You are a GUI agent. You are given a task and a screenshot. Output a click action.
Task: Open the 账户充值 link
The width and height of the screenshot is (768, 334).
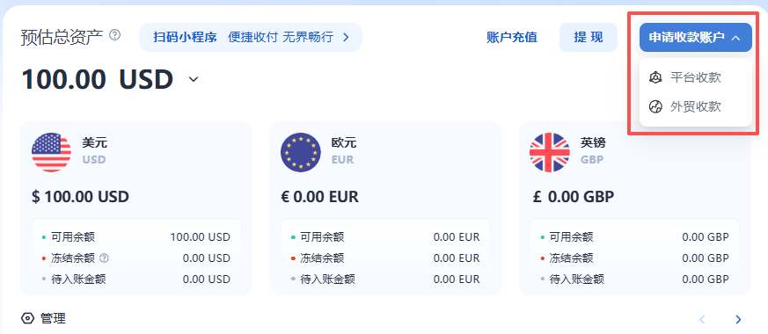coord(512,37)
